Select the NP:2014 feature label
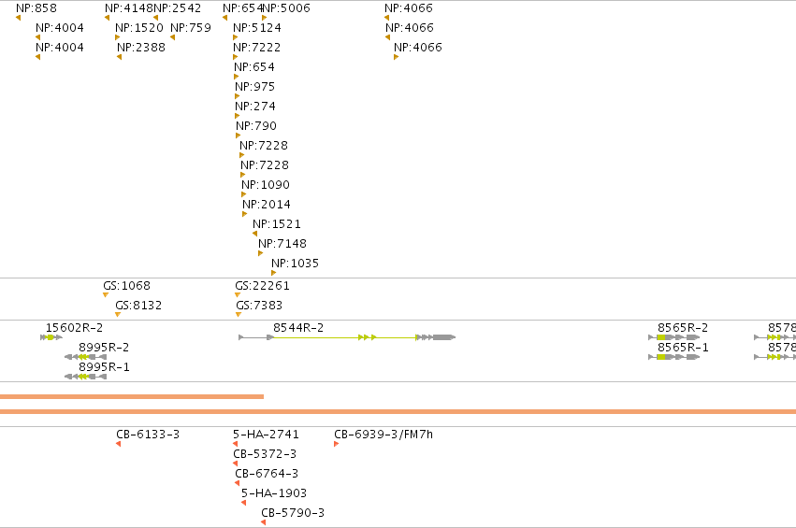The image size is (796, 528). click(267, 205)
